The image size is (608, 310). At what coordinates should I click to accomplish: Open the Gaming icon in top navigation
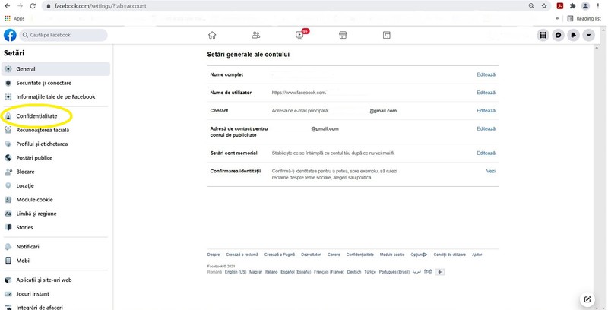pyautogui.click(x=387, y=35)
